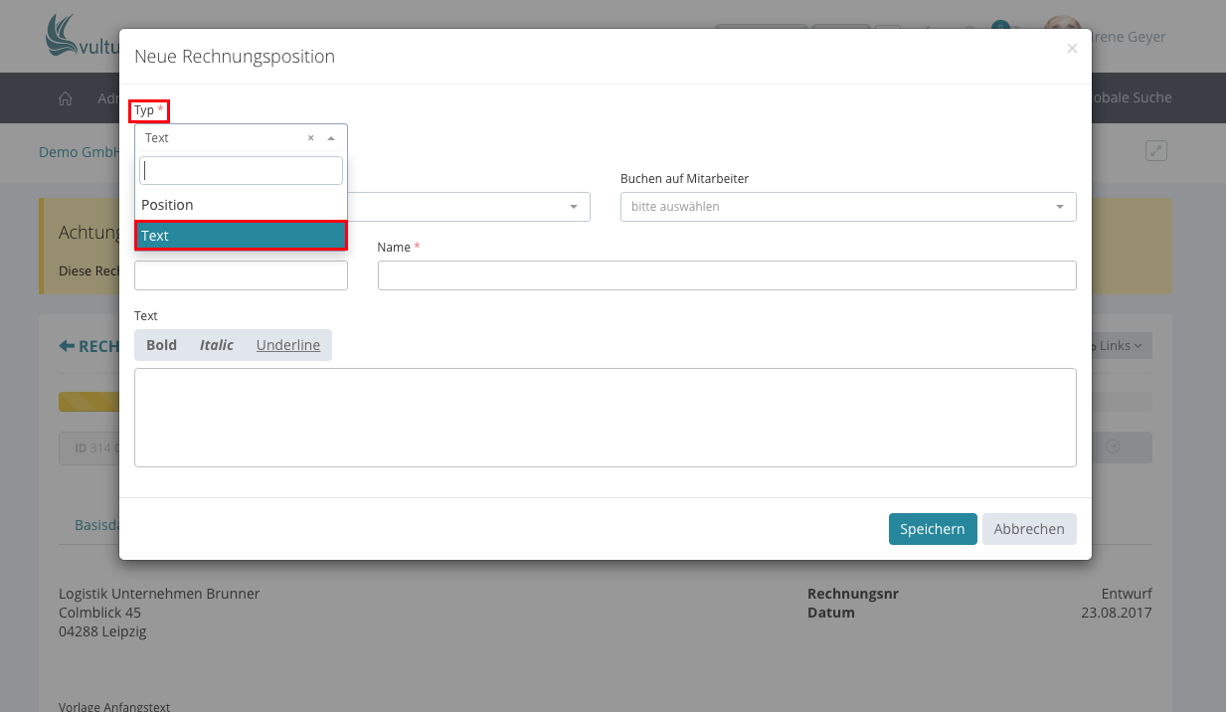
Task: Toggle Italic text formatting
Action: (216, 345)
